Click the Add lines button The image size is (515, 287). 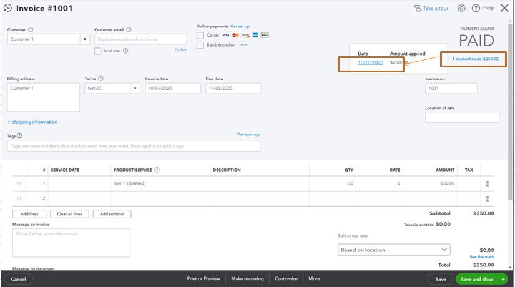tap(29, 214)
